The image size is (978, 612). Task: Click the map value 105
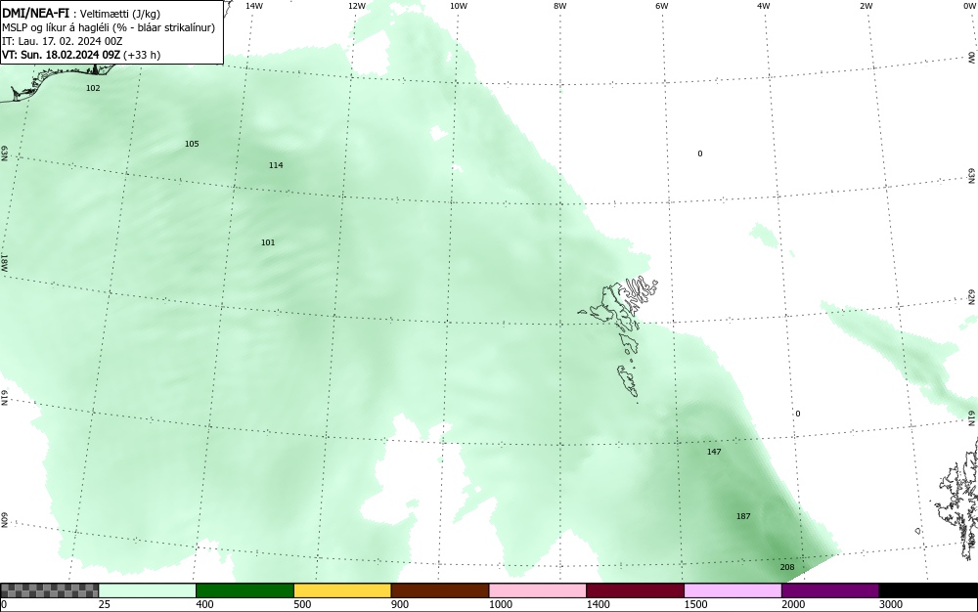(192, 144)
